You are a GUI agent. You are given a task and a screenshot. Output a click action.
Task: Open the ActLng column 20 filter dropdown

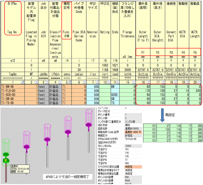point(199,82)
